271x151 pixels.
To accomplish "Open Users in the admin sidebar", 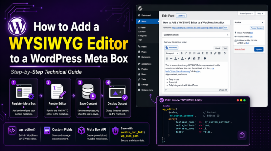I will click(147, 74).
